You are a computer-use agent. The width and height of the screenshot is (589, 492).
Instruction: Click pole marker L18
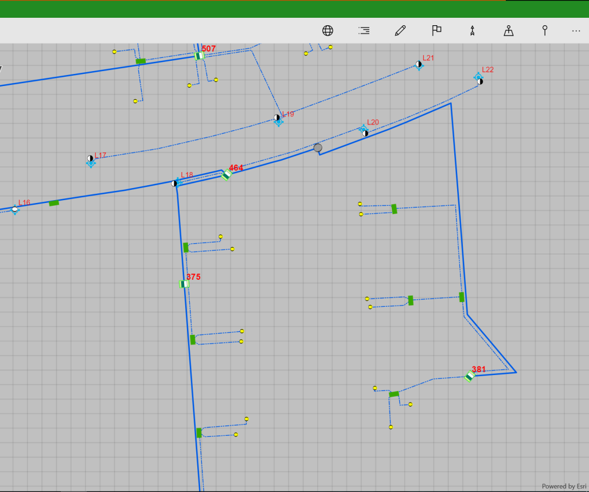[175, 183]
